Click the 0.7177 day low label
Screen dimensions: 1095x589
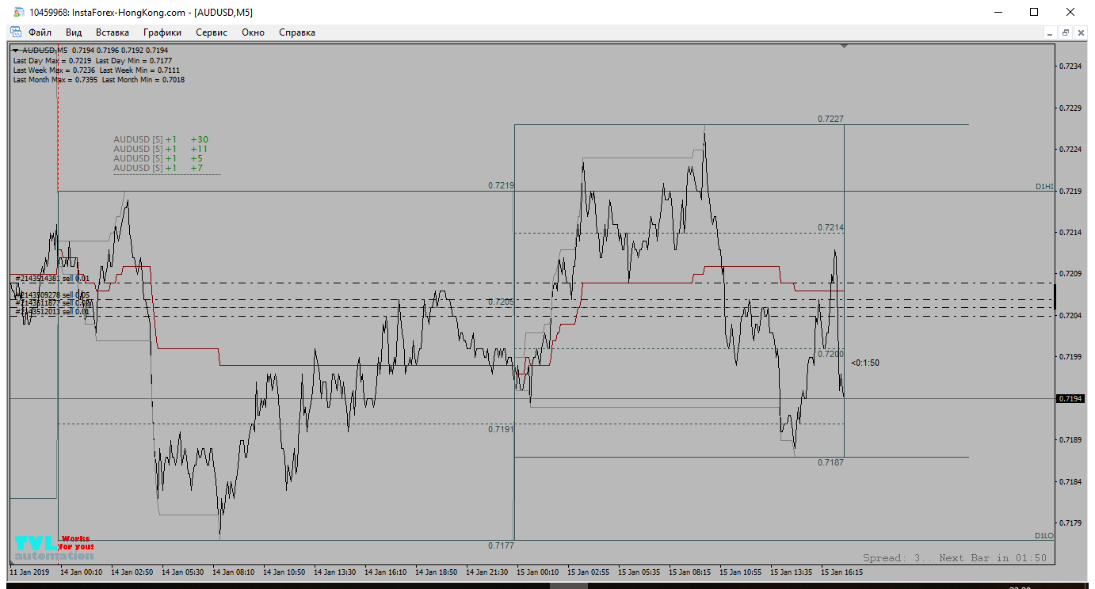(x=501, y=545)
